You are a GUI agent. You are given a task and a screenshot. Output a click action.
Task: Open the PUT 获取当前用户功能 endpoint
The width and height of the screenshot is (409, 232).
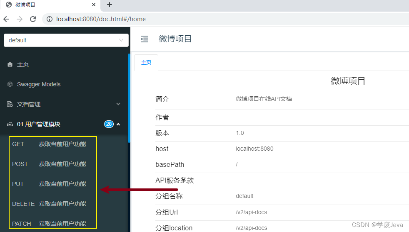coord(49,184)
